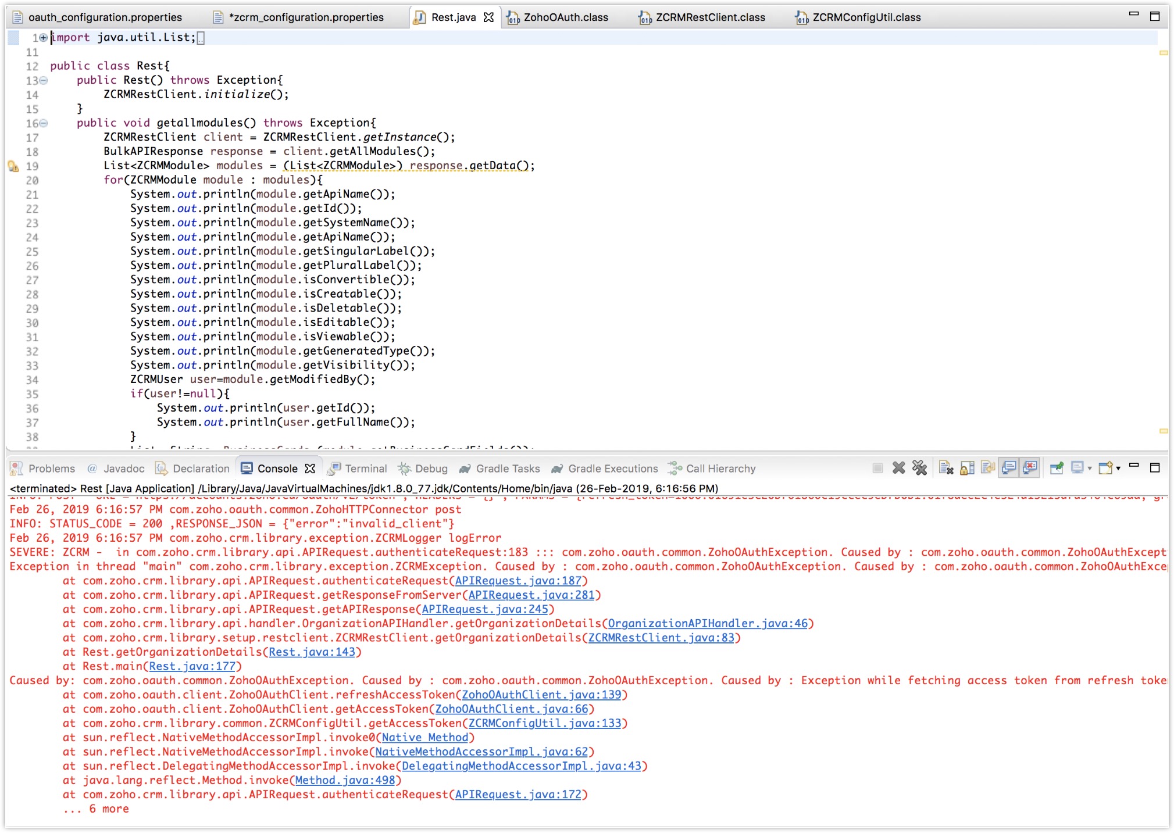Toggle Scroll Lock in the console
This screenshot has height=833, width=1174.
pyautogui.click(x=967, y=468)
